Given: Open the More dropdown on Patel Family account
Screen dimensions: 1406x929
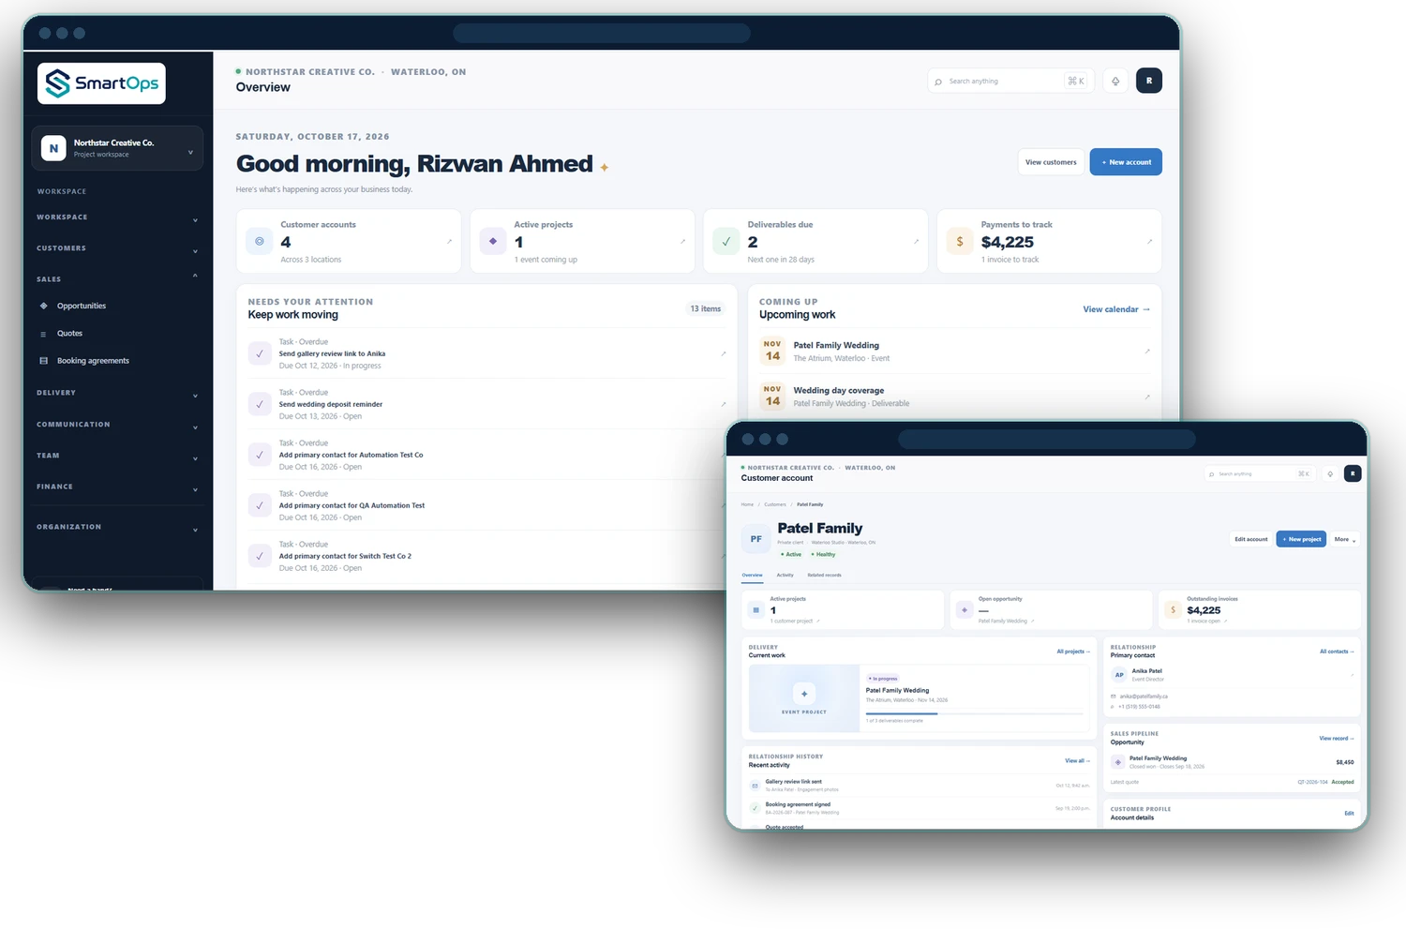Looking at the screenshot, I should click(x=1344, y=539).
